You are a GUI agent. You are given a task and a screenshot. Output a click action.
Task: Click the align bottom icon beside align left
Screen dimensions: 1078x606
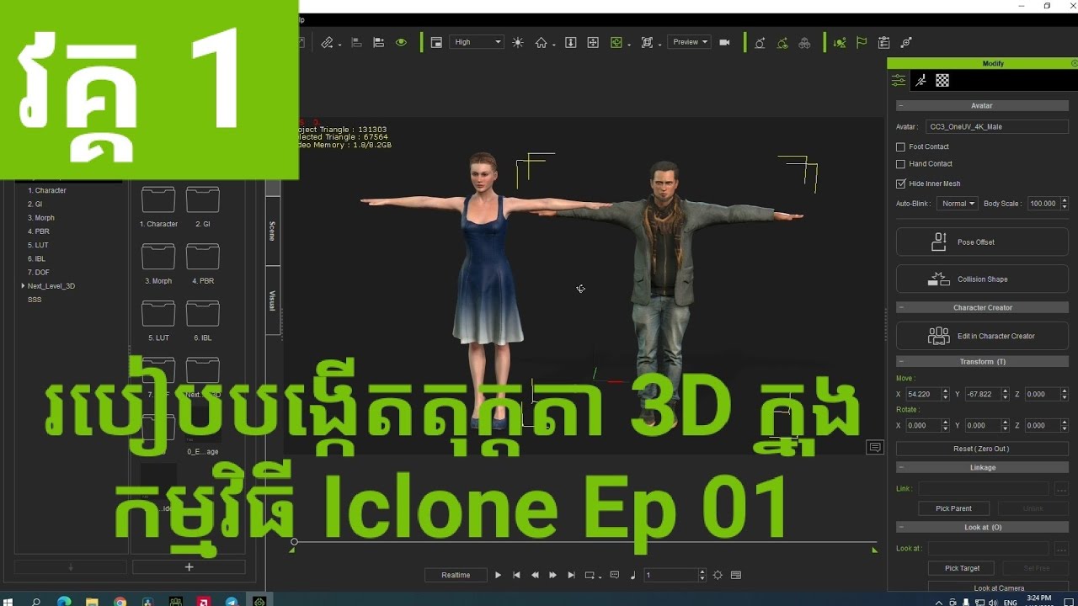[x=378, y=42]
